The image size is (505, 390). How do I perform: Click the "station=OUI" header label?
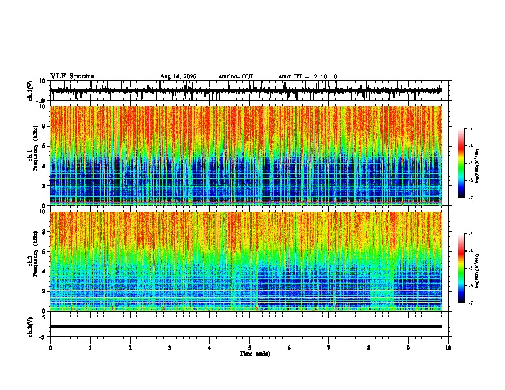236,76
